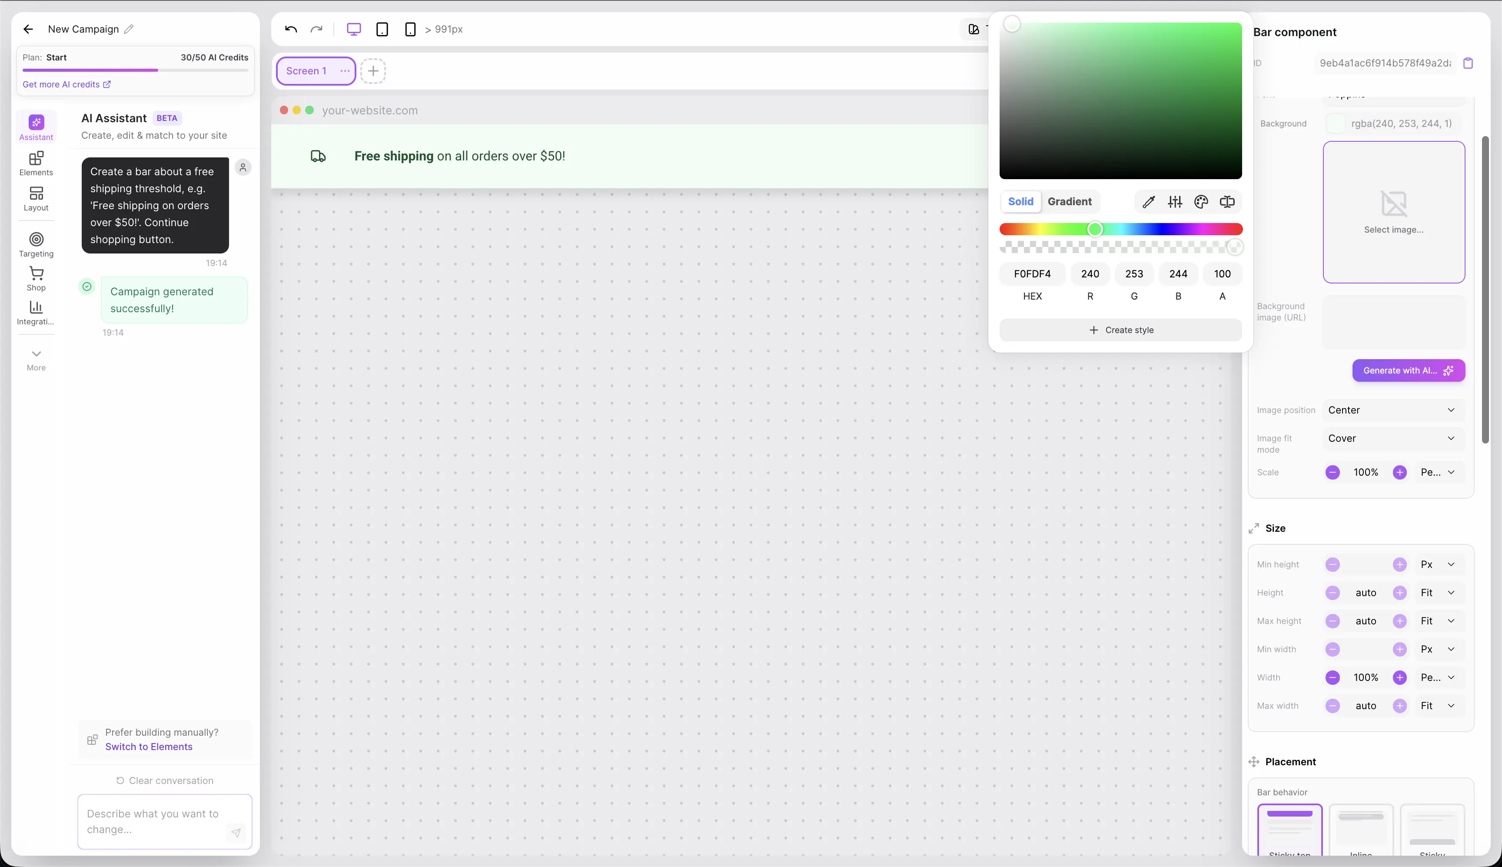Expand the Image position dropdown

click(x=1391, y=410)
